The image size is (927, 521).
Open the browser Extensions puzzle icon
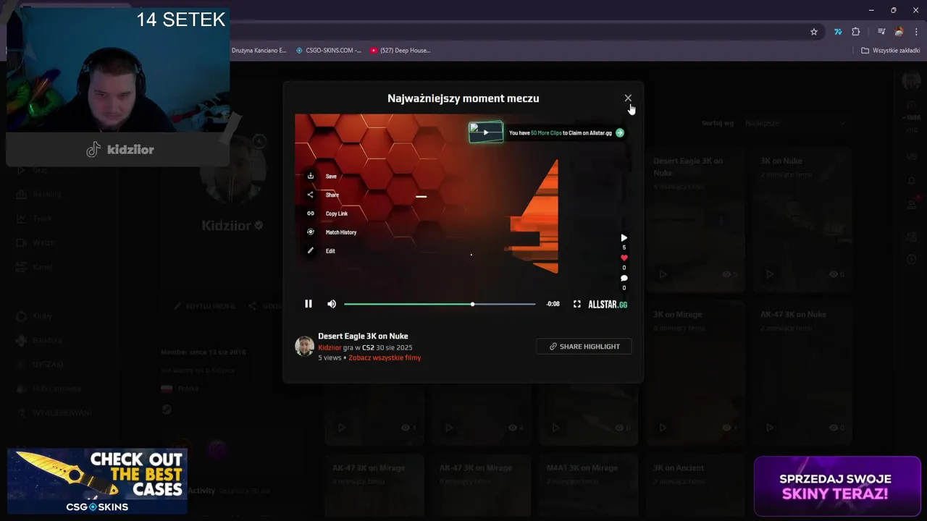(x=856, y=32)
